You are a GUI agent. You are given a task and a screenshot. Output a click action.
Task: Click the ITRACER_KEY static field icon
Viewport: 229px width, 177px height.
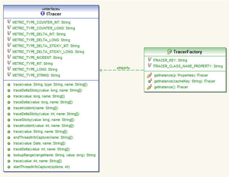[150, 60]
